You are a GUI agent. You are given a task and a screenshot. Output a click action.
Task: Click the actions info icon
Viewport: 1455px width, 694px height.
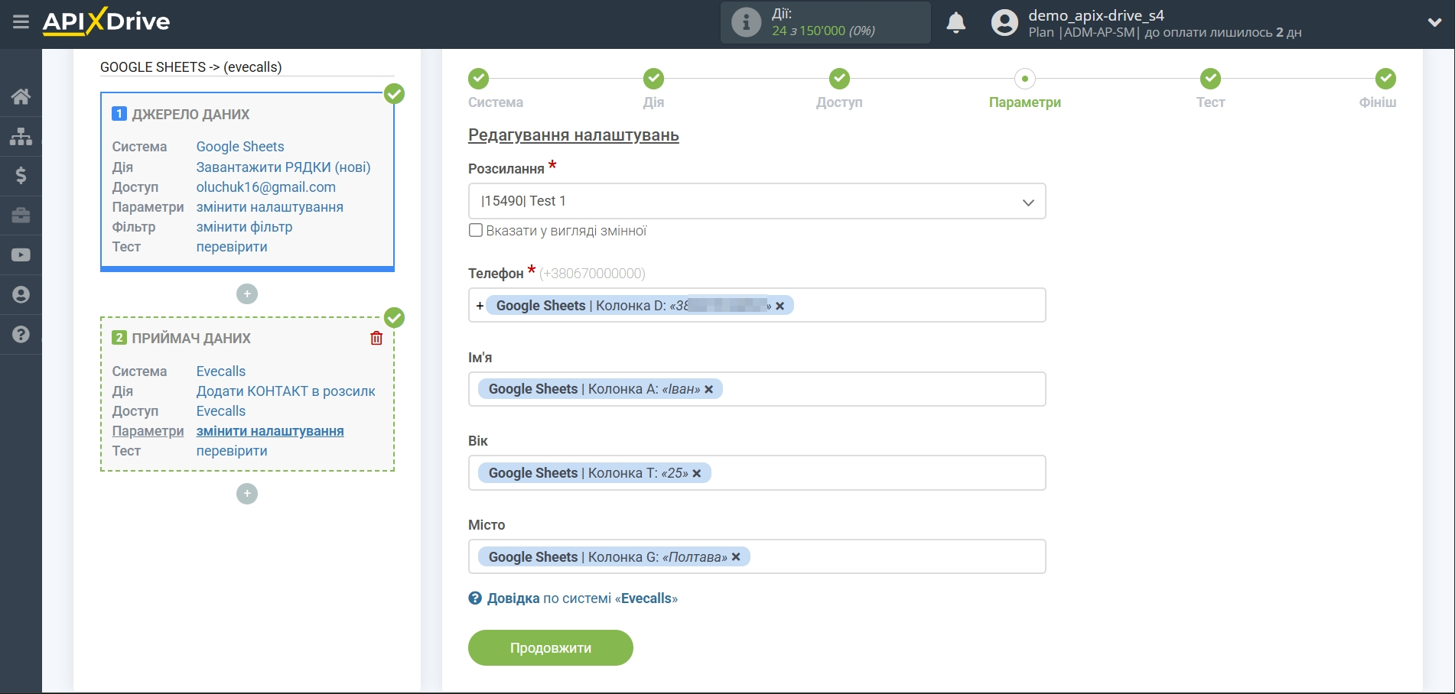[x=746, y=22]
